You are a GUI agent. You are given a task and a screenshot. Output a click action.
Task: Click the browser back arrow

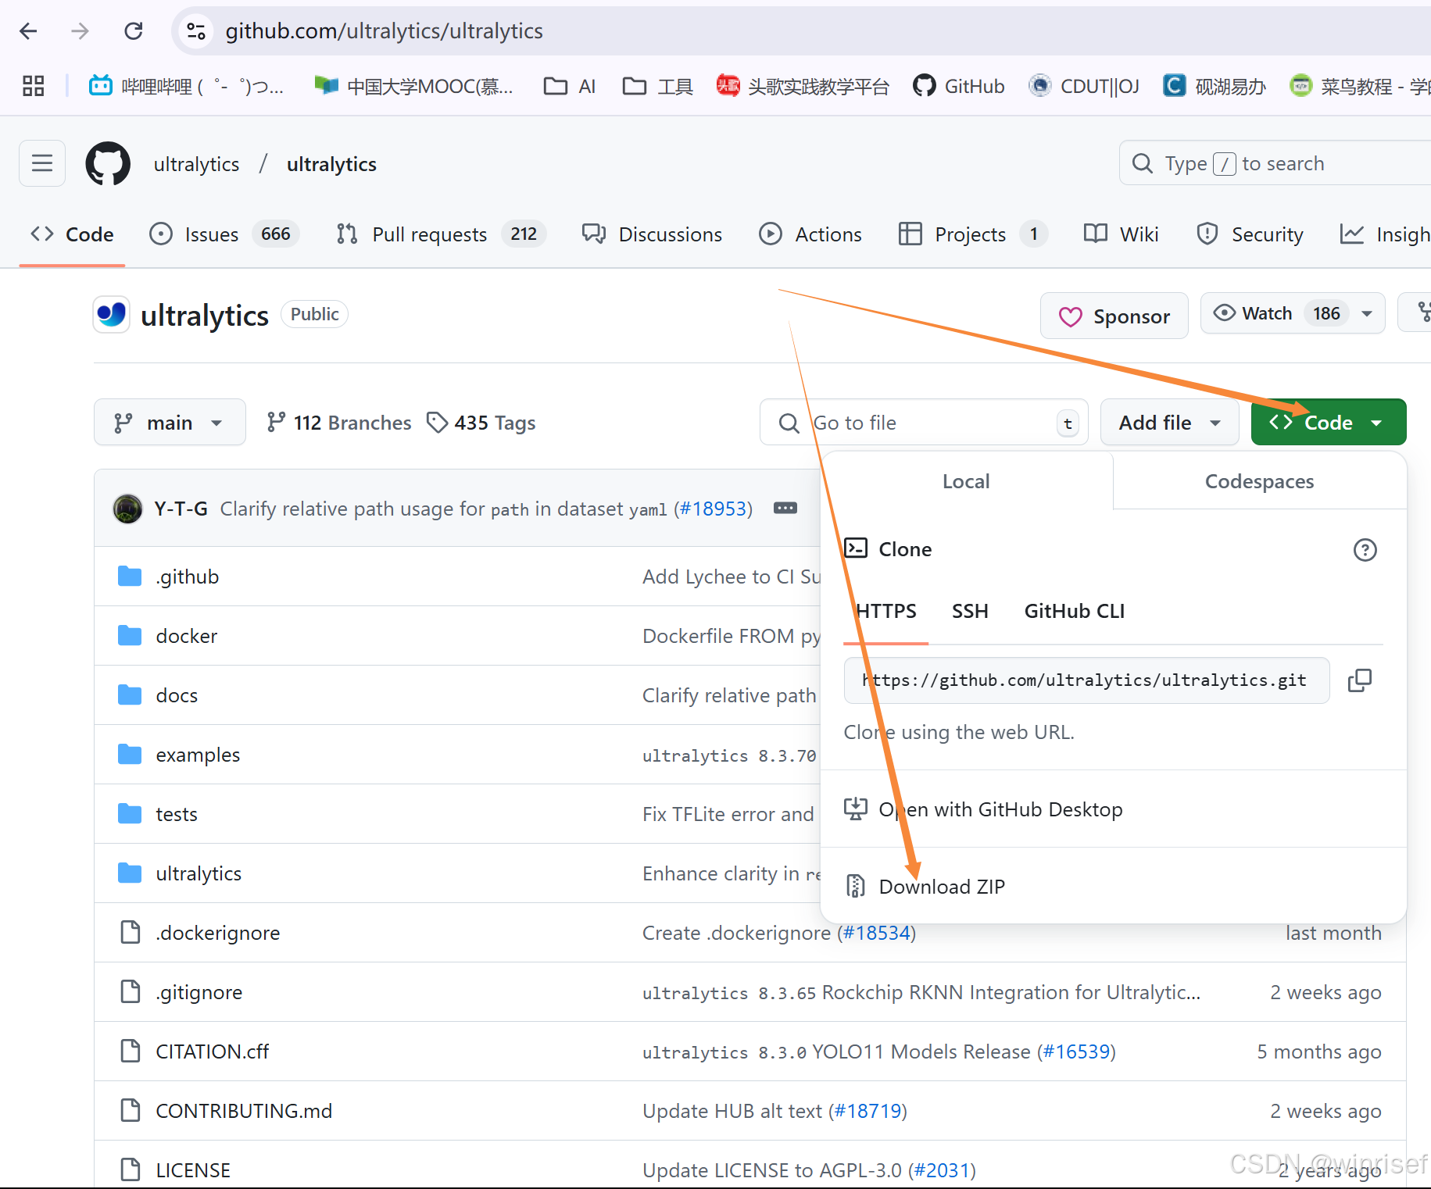point(28,31)
